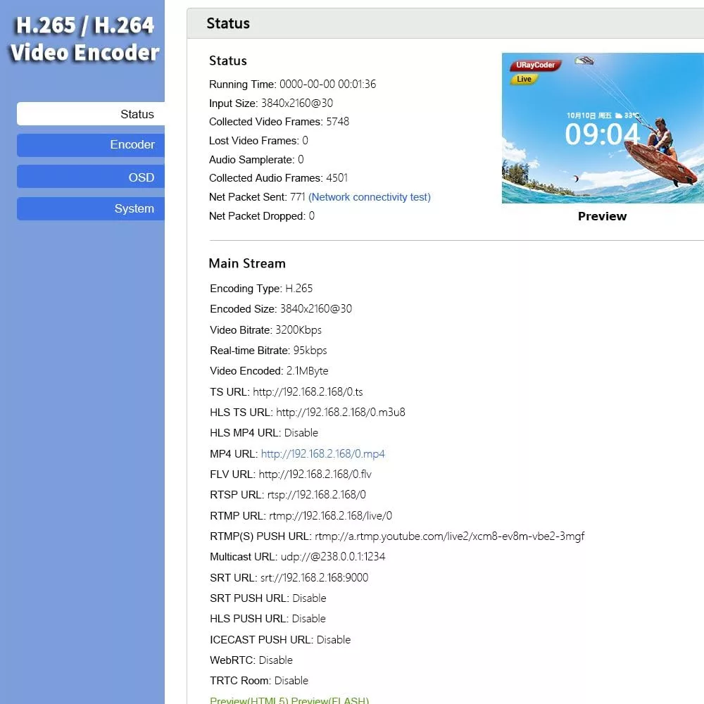Click the RTSP URL address text
This screenshot has height=704, width=704.
pyautogui.click(x=316, y=495)
